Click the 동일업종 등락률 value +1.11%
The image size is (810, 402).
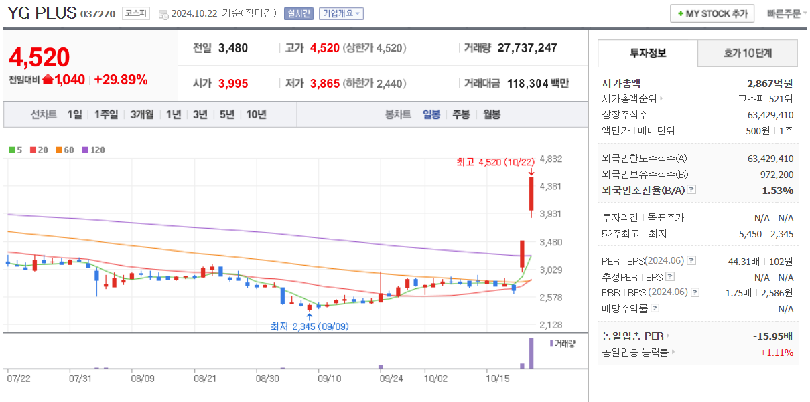pyautogui.click(x=777, y=352)
